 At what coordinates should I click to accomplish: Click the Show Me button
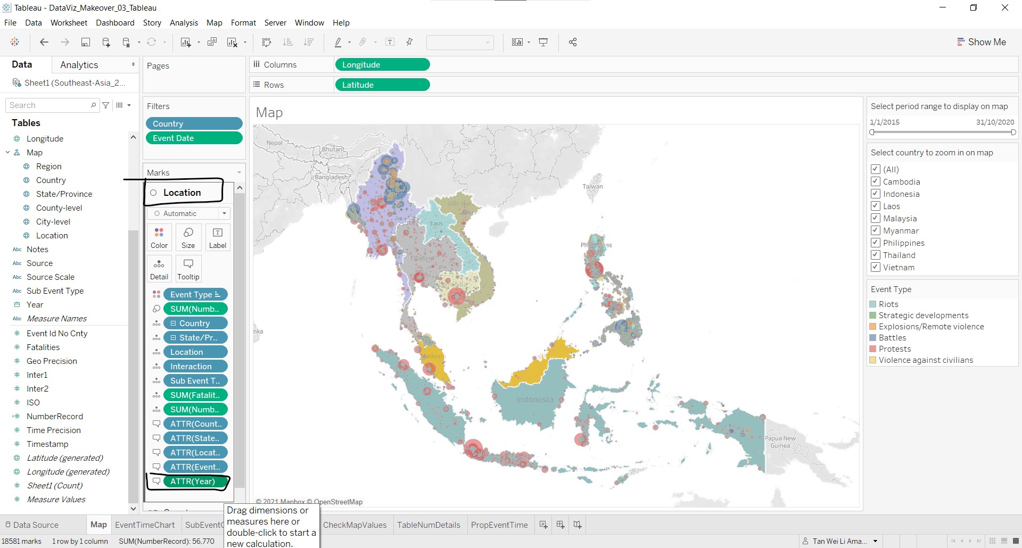pos(981,42)
